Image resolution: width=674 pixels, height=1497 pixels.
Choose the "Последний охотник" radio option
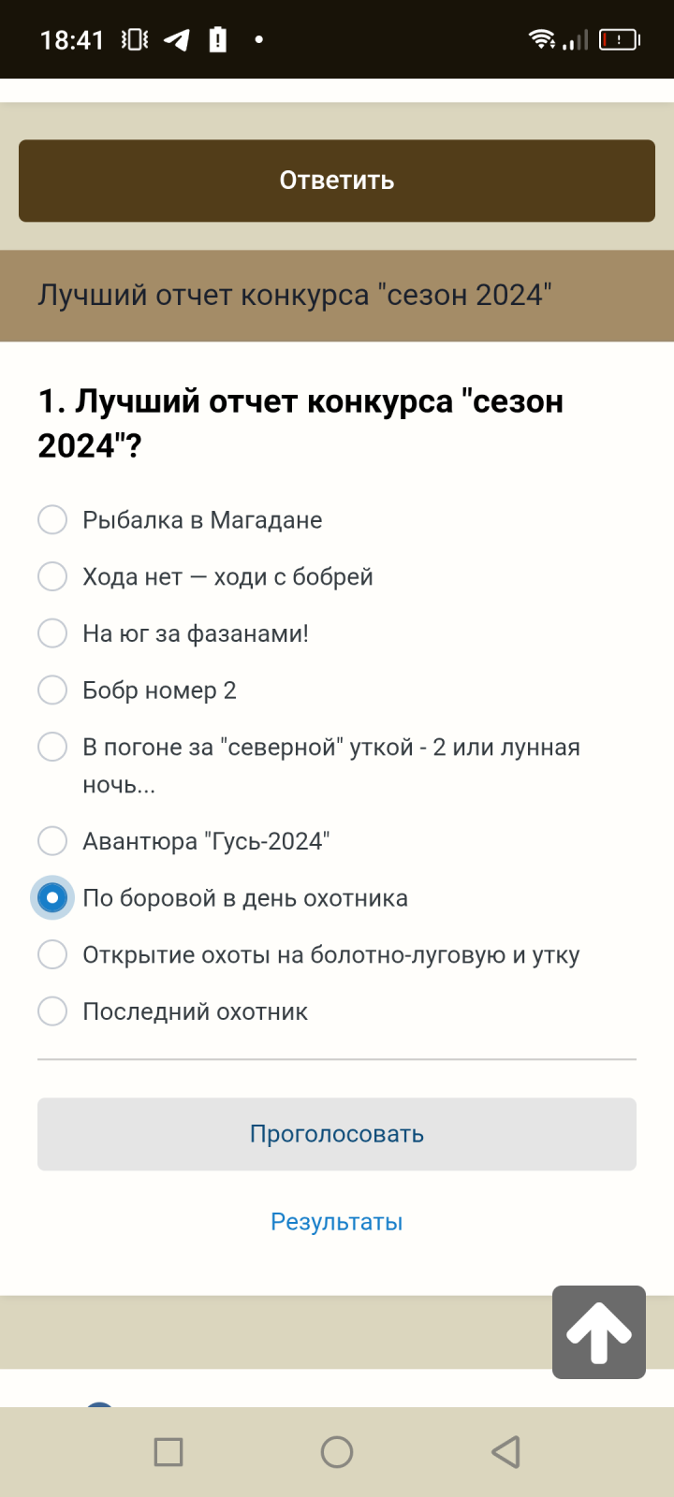click(52, 1011)
